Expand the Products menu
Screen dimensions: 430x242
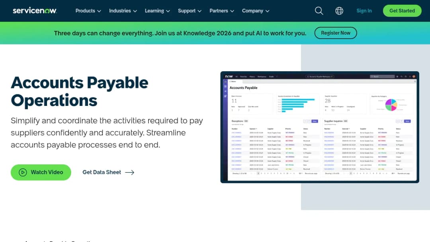coord(88,11)
